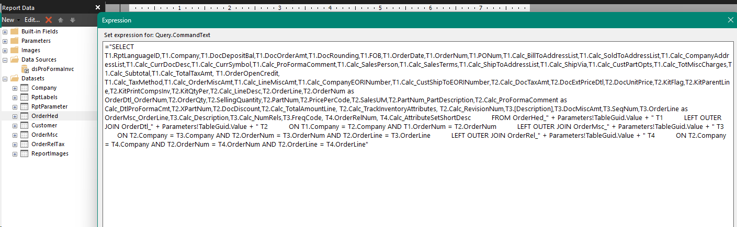Click the Company dataset table icon
This screenshot has width=737, height=227.
(x=24, y=88)
